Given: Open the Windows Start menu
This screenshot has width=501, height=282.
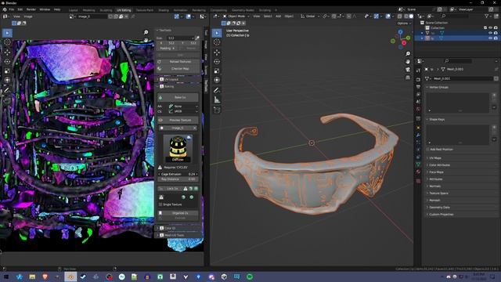Looking at the screenshot, I should click(x=6, y=277).
